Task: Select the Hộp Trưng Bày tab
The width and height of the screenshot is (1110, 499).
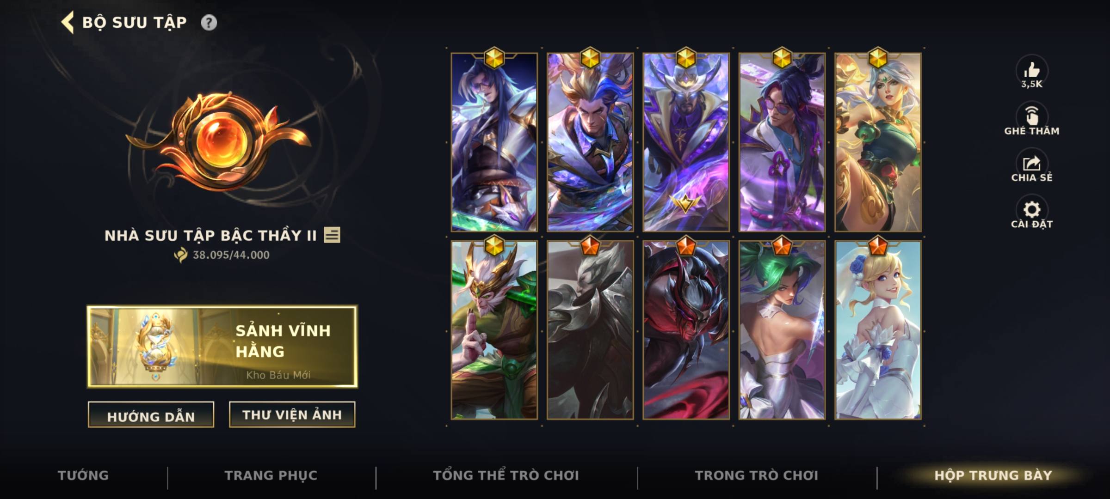Action: (993, 475)
